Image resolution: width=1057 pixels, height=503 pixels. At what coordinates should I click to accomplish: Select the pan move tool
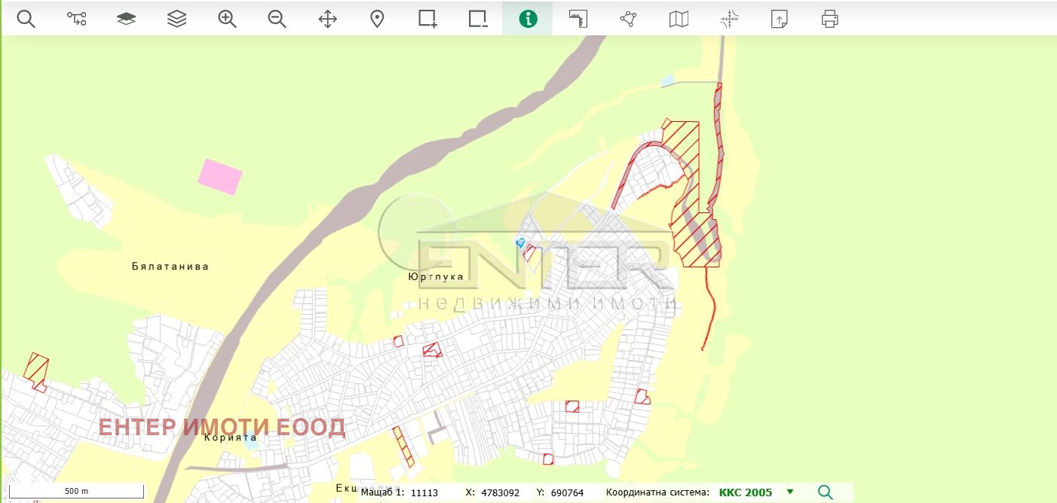click(327, 19)
